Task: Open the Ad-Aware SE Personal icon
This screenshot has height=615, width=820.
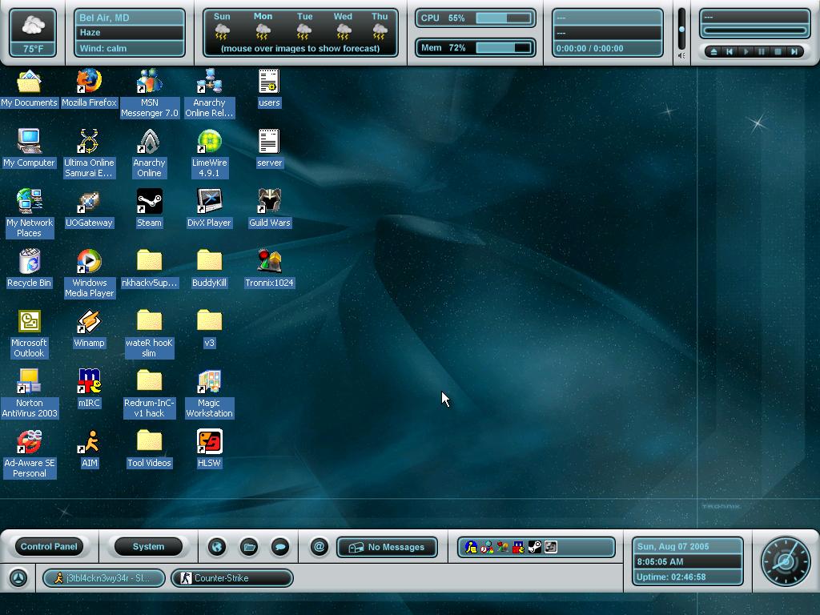Action: 30,441
